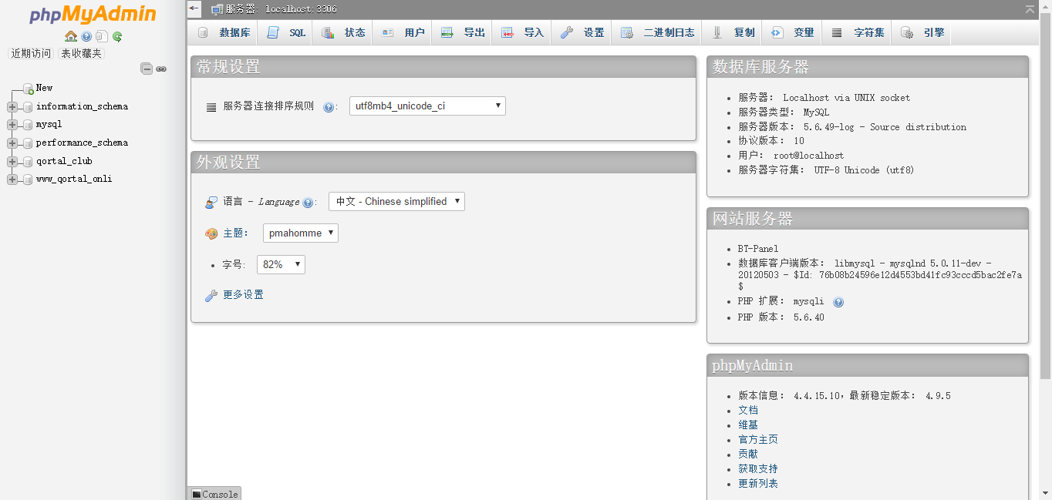Click help icon next to Language label
Screen dimensions: 1052x500
point(309,203)
